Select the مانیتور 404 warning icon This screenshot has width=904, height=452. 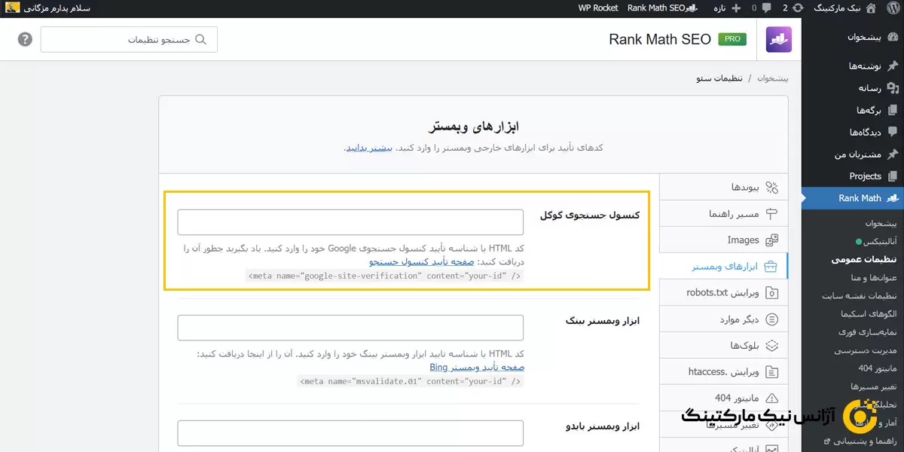pos(771,398)
